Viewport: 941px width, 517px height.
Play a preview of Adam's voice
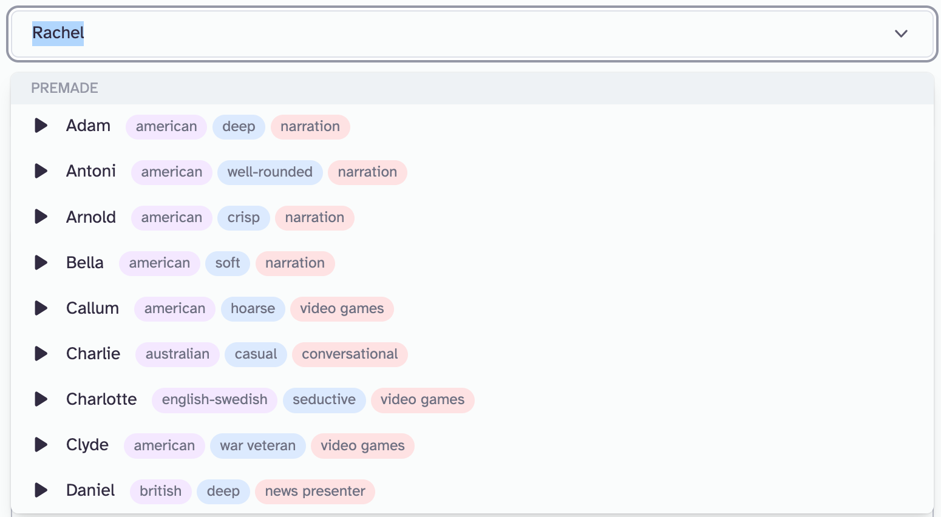41,126
